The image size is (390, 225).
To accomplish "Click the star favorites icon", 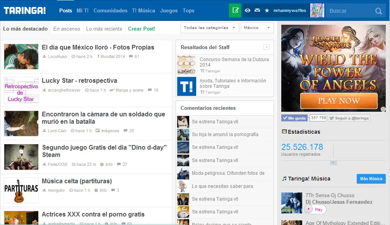I will pos(267,10).
